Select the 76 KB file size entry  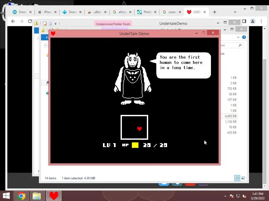232,127
